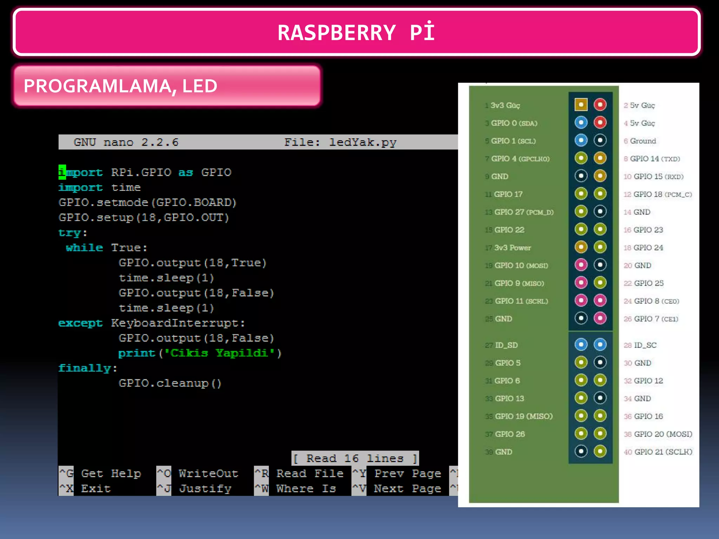Viewport: 719px width, 539px height.
Task: Click the pin 36 GPIO 16 circle
Action: pos(600,416)
